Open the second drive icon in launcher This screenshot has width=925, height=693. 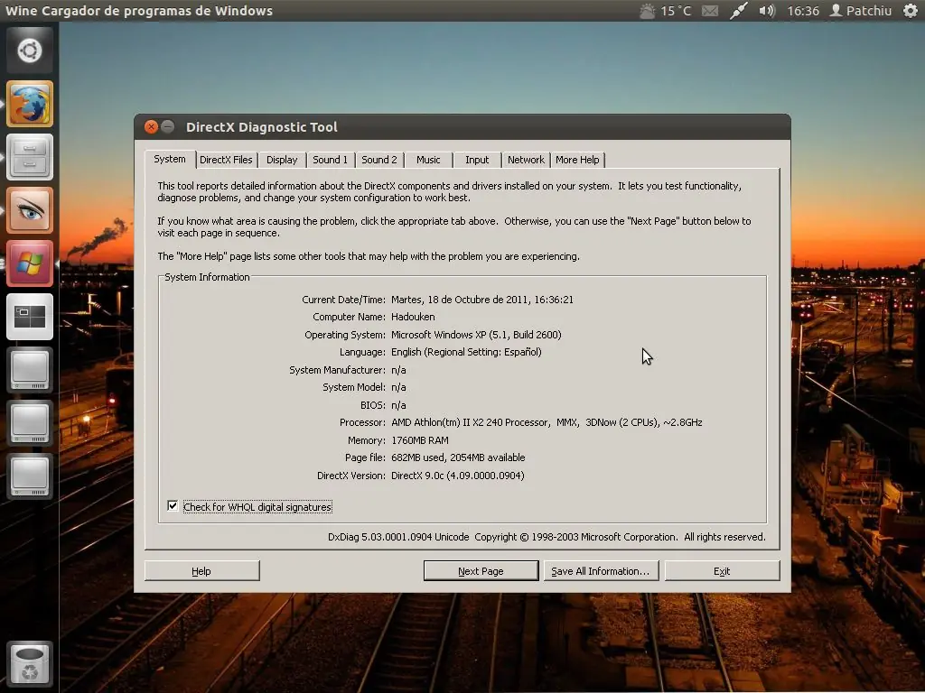(30, 423)
